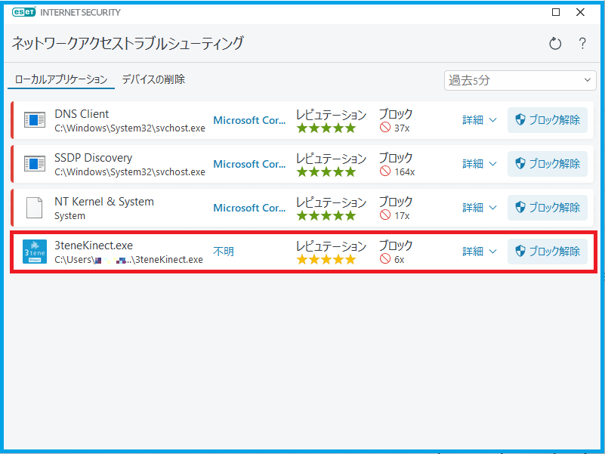Unblock 3teneKinect.exe with ブロック解除

coord(547,252)
